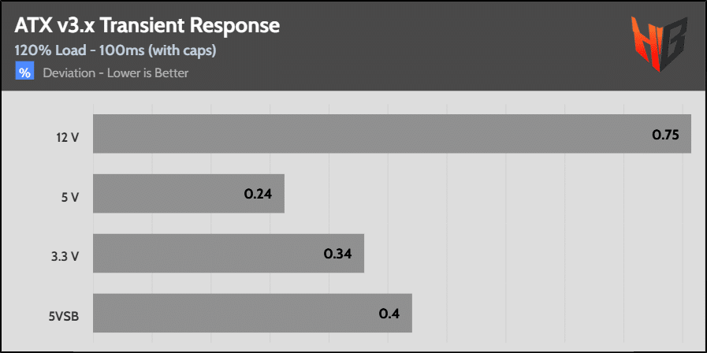
Task: Click the dark gray chart header area
Action: pos(353,46)
